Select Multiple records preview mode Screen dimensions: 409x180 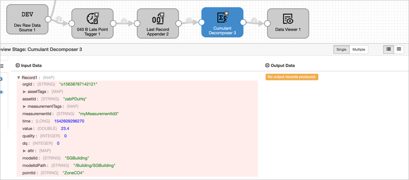359,50
